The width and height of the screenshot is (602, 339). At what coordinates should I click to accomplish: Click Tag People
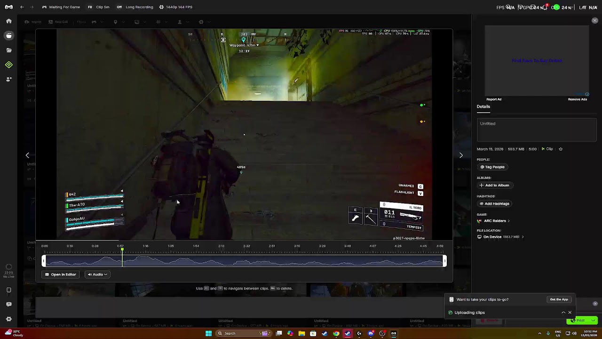492,167
